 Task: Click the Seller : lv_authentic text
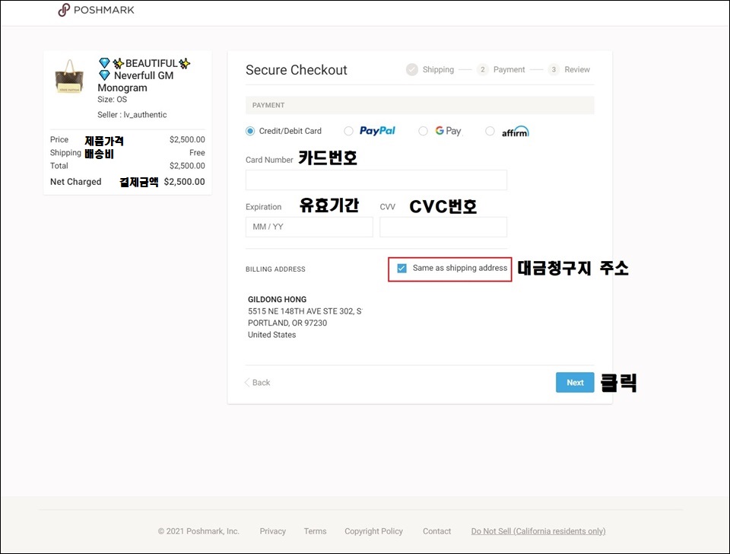[x=132, y=115]
